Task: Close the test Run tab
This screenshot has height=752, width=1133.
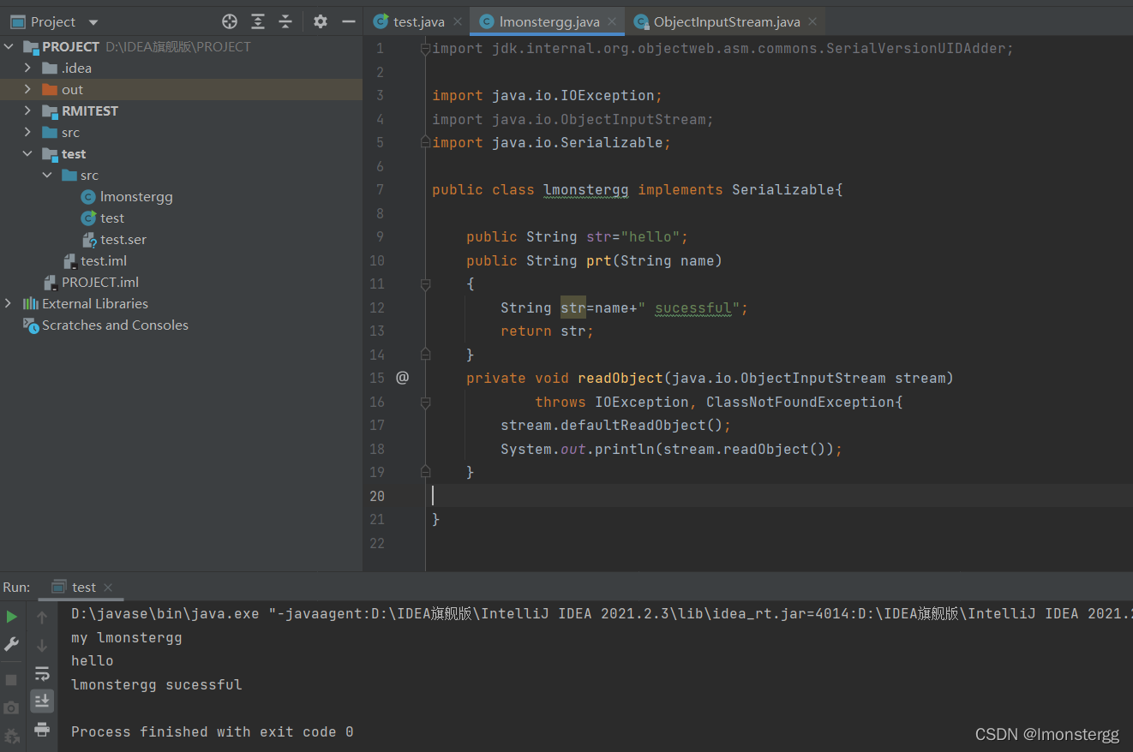Action: [108, 588]
